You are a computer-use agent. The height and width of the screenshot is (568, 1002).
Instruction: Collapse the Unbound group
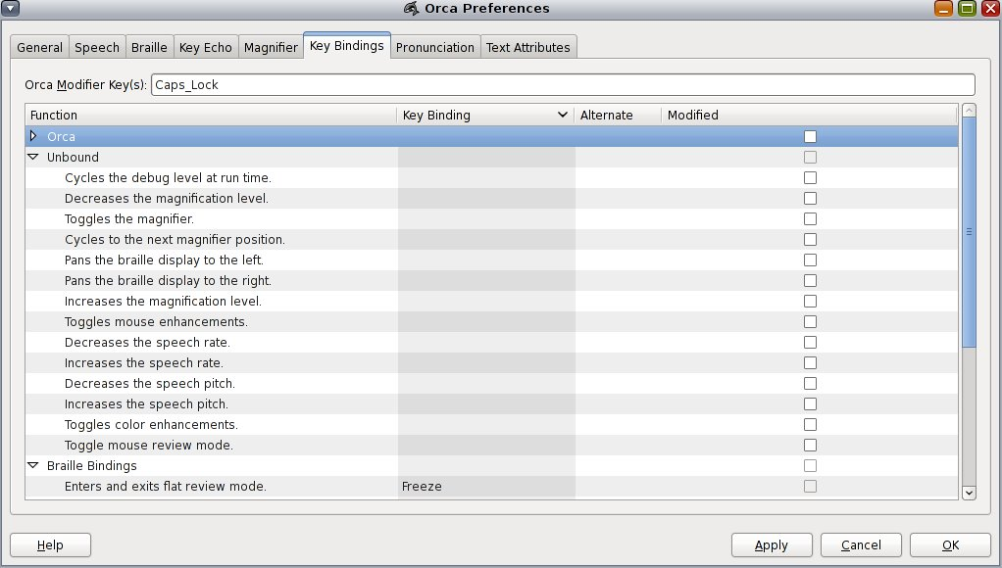[33, 157]
